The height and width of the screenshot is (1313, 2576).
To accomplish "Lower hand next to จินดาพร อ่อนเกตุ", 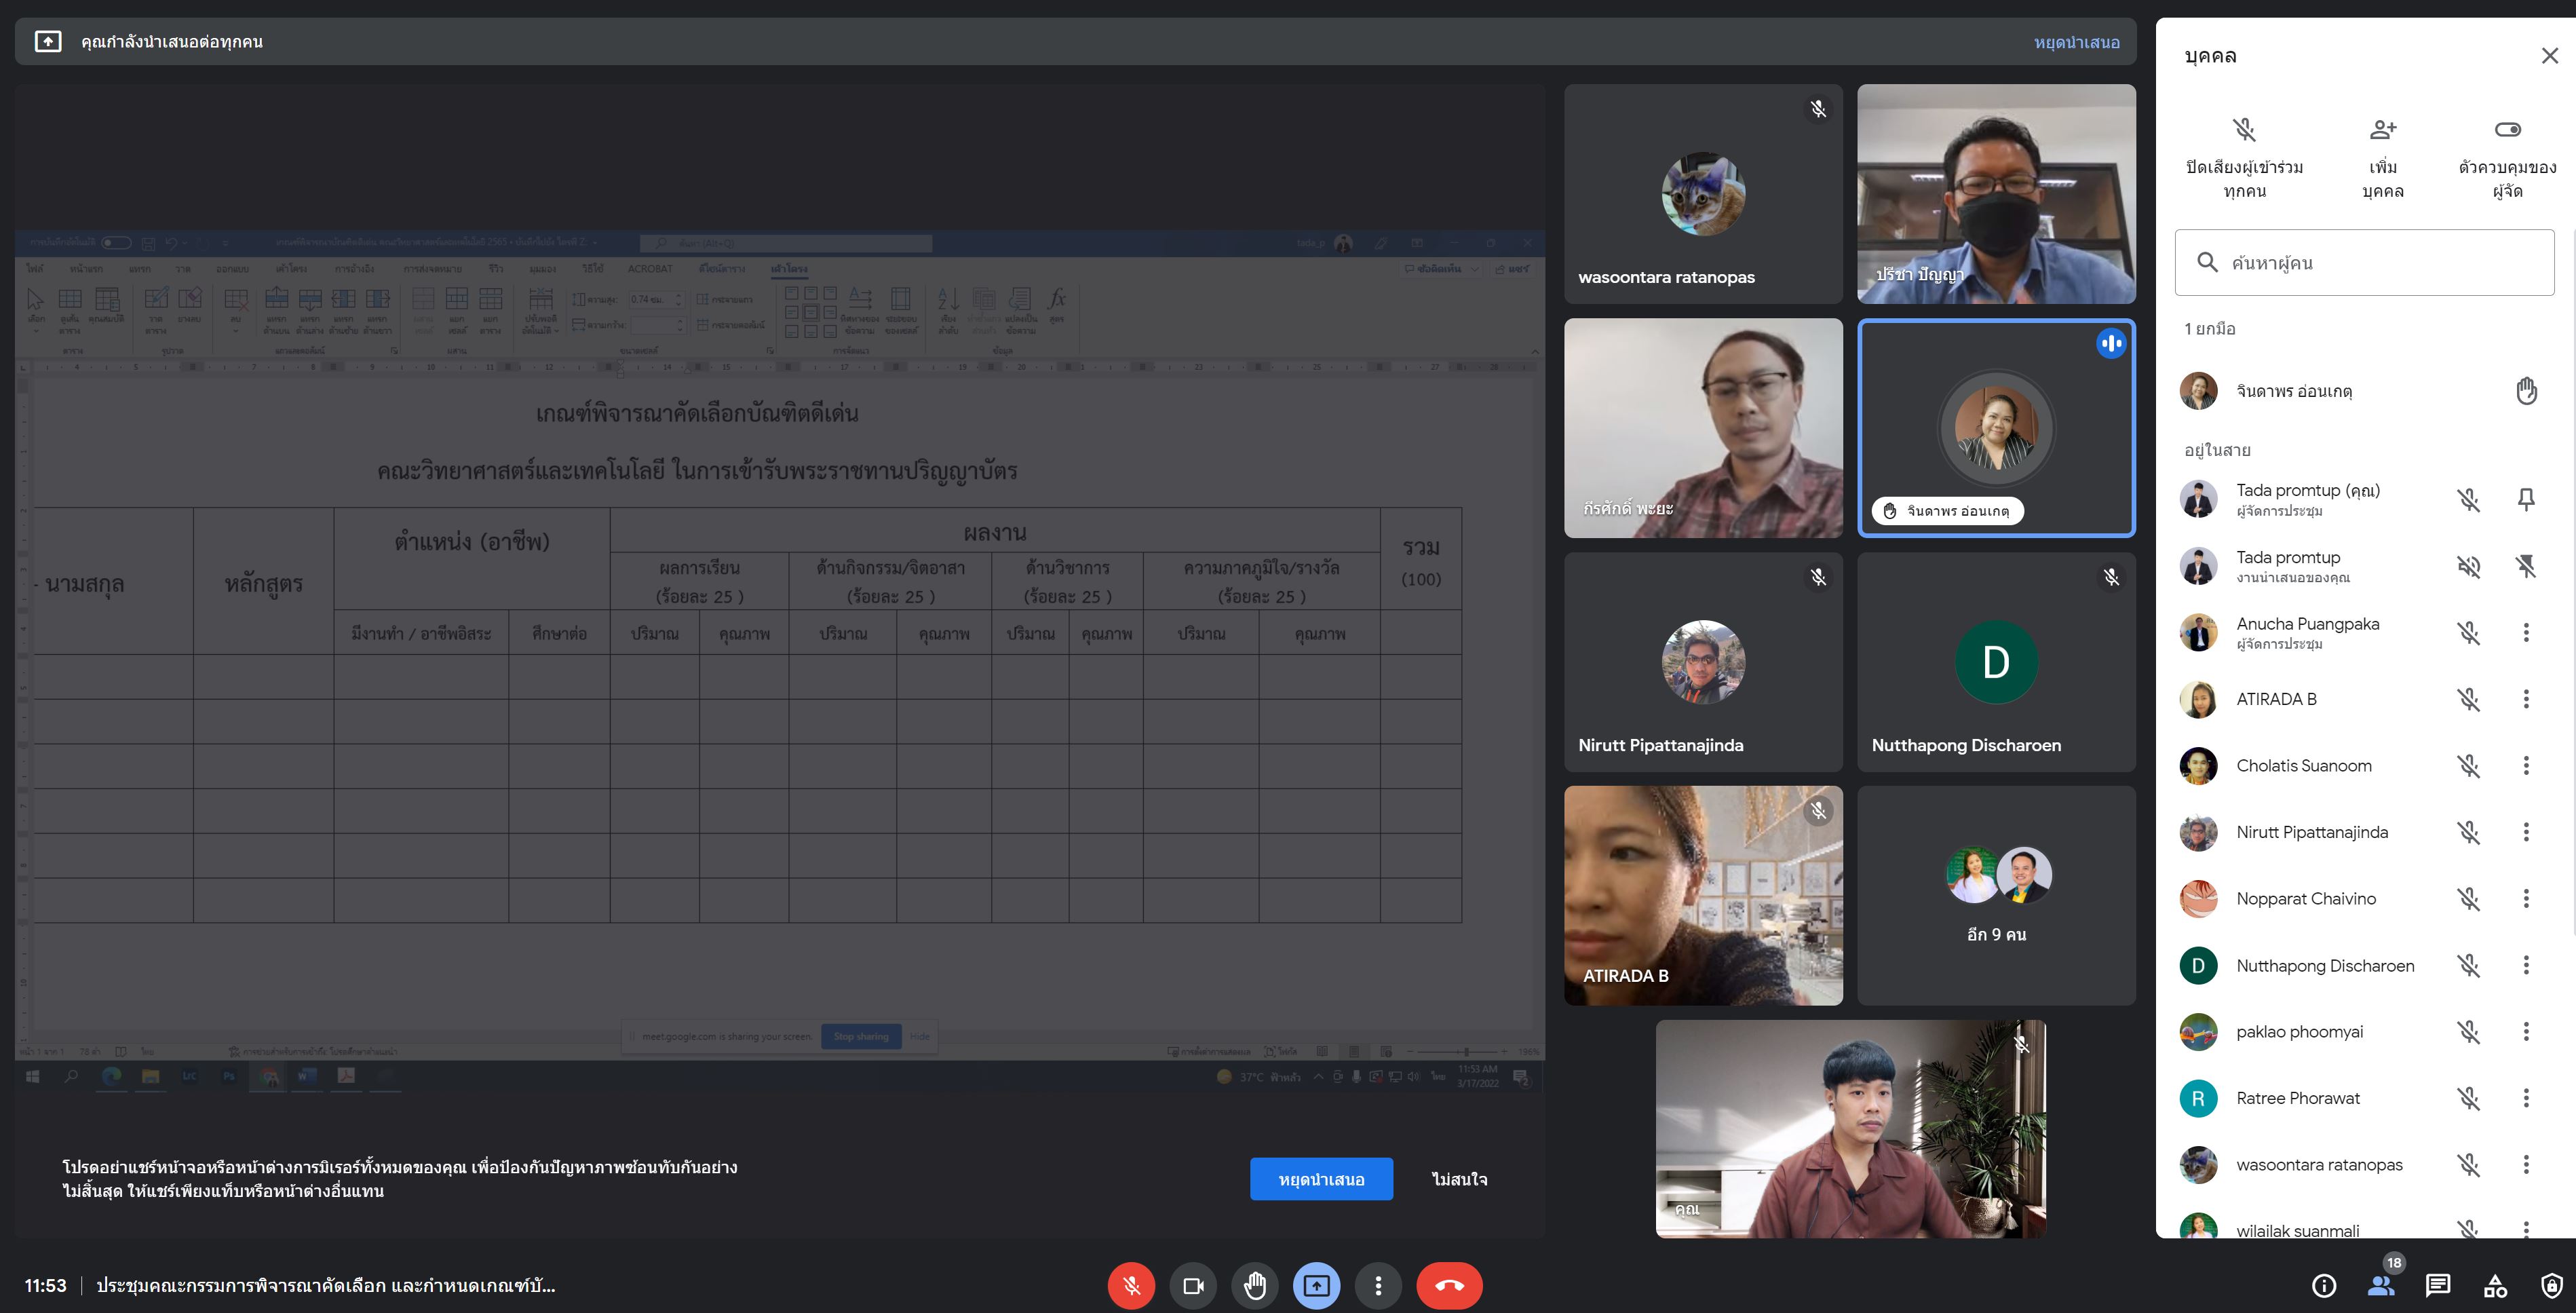I will pyautogui.click(x=2526, y=391).
